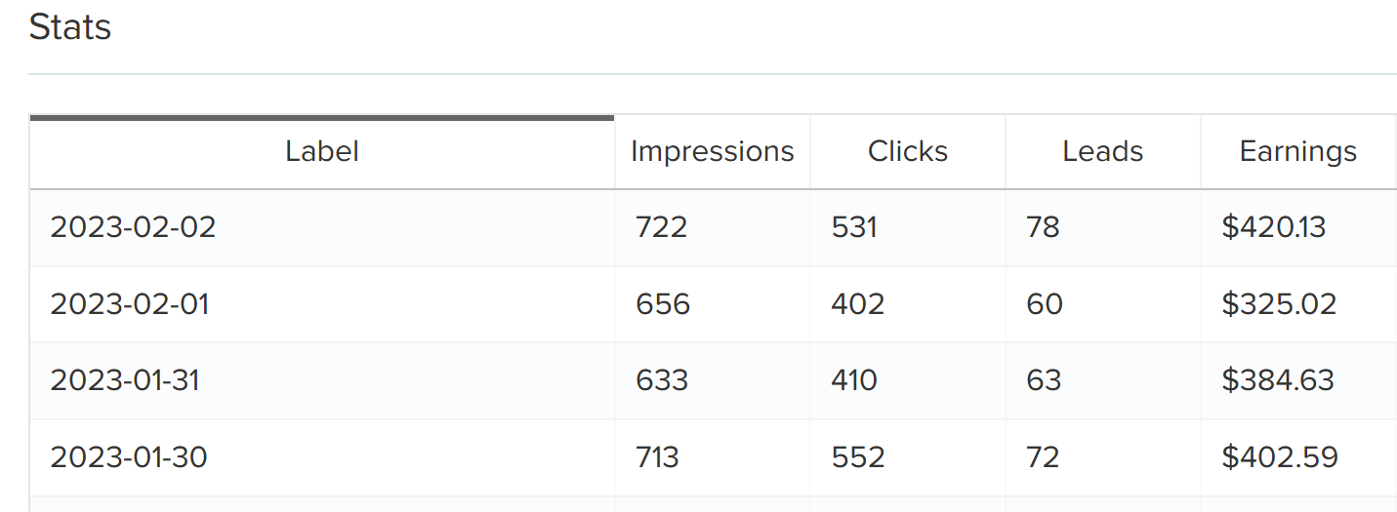Click impressions value 722

click(661, 227)
